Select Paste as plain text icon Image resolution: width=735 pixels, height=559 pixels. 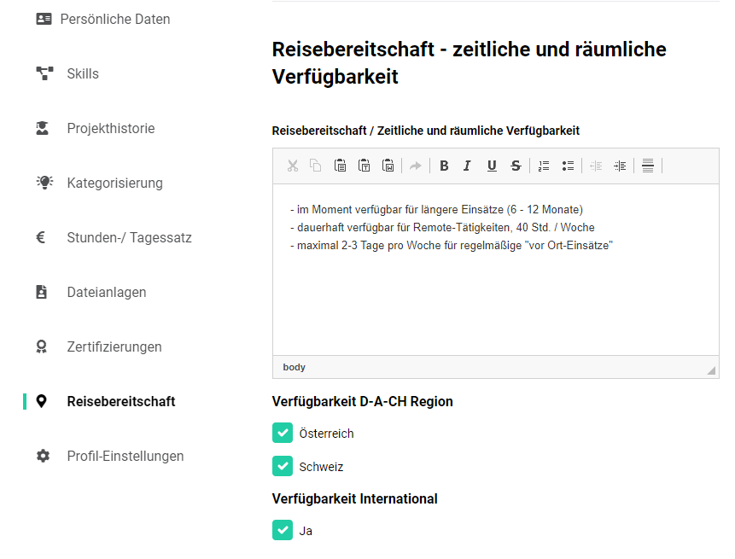click(364, 166)
